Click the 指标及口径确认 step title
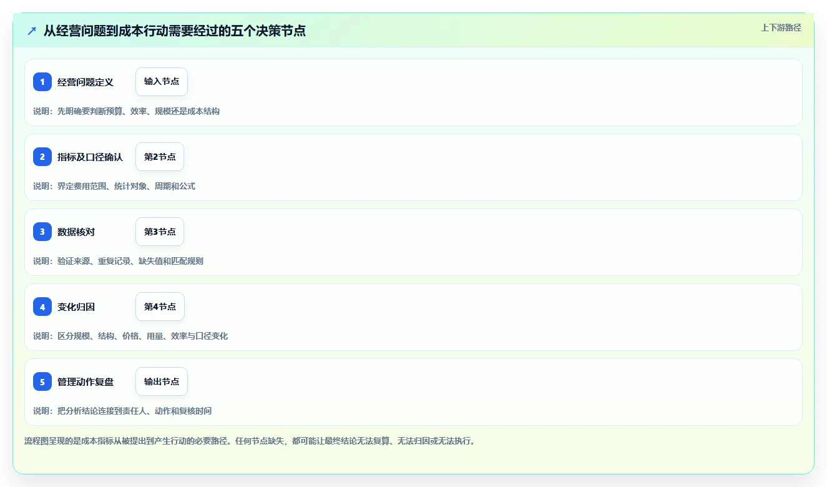827x487 pixels. (x=90, y=157)
